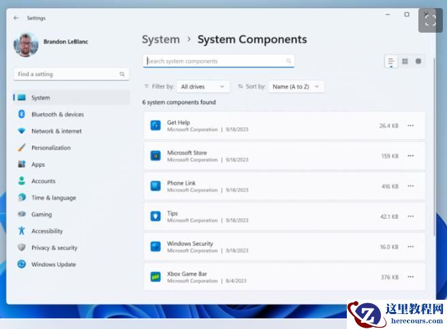Open the Filter by All drives dropdown
The height and width of the screenshot is (329, 447).
[x=203, y=87]
